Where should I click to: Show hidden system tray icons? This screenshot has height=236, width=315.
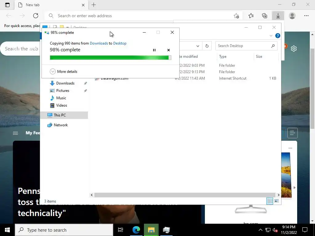click(x=260, y=230)
